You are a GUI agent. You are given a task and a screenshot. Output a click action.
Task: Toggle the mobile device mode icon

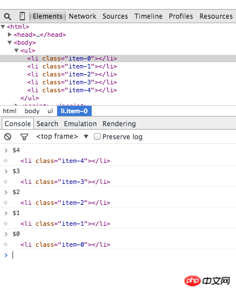22,16
